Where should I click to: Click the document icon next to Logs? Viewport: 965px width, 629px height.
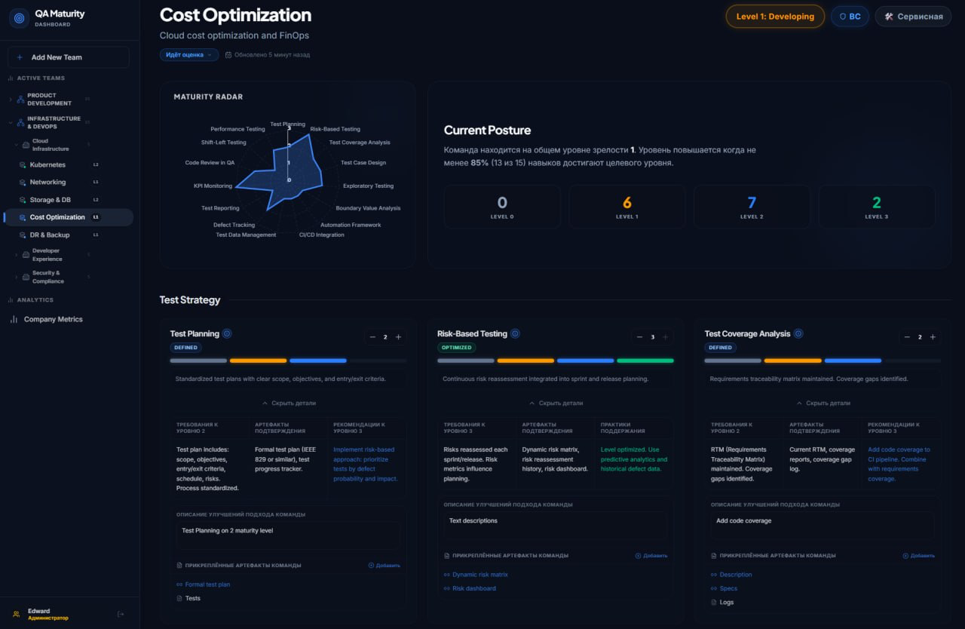[714, 603]
